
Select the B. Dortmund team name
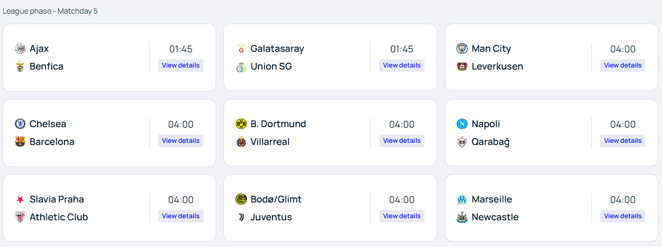click(x=278, y=124)
